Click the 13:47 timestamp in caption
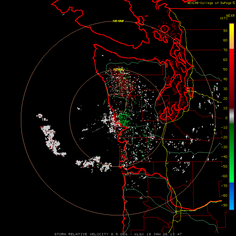Image resolution: width=236 pixels, height=236 pixels. (176, 234)
